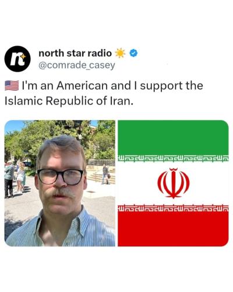The height and width of the screenshot is (292, 233).
Task: Select the text "I'm an American and I support the"
Action: pos(112,86)
